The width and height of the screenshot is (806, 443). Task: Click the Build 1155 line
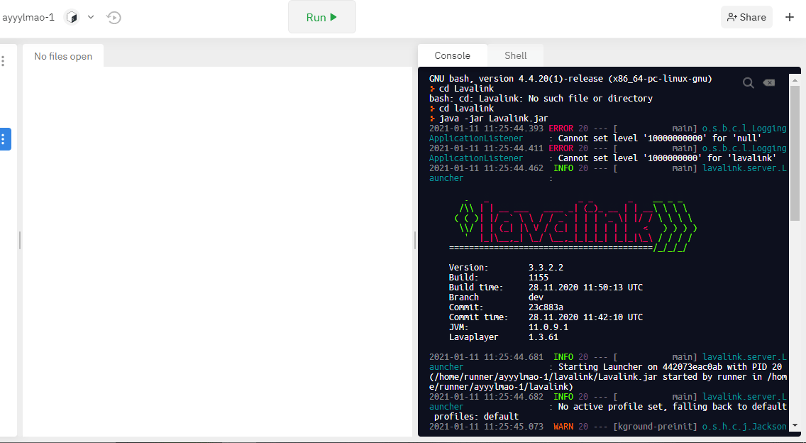click(x=499, y=278)
